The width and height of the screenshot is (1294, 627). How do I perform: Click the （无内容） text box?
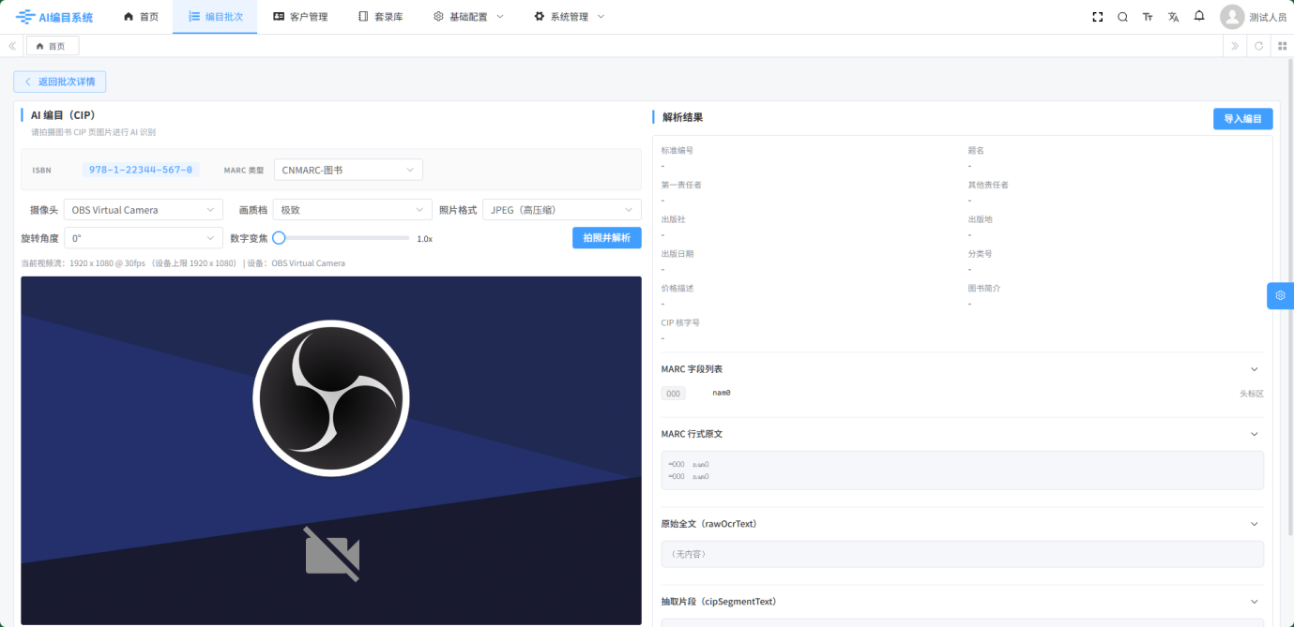click(962, 554)
